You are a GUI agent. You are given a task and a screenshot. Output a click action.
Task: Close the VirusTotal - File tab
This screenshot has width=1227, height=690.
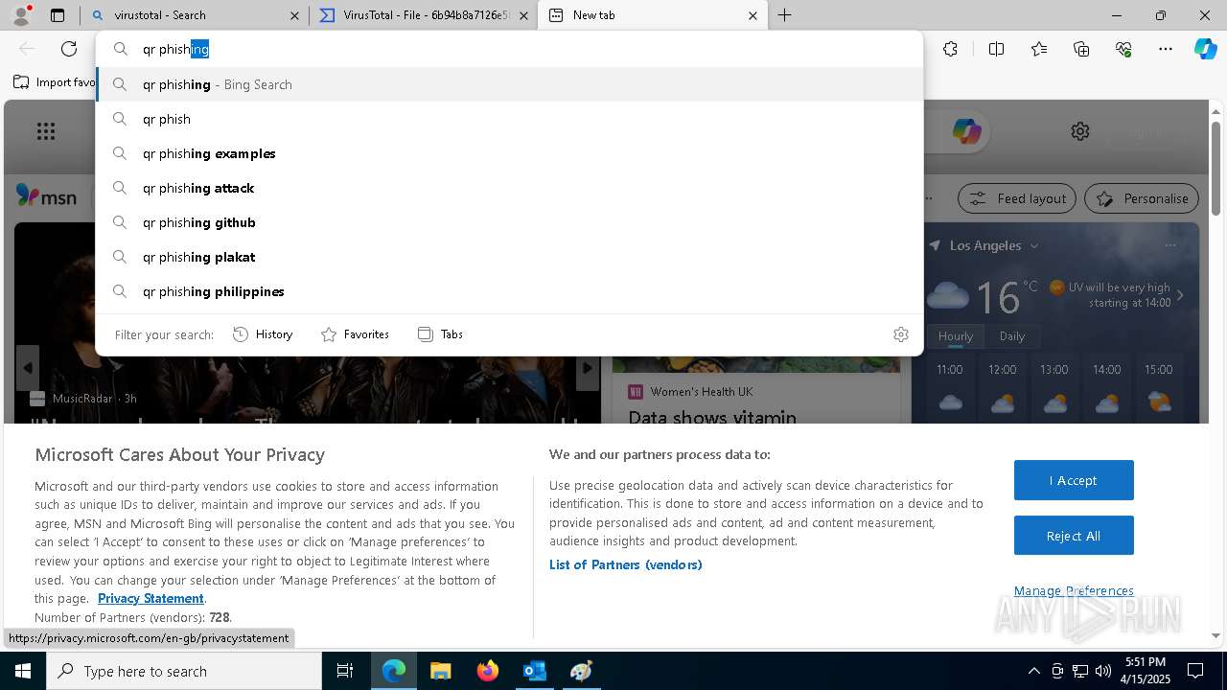[x=523, y=15]
